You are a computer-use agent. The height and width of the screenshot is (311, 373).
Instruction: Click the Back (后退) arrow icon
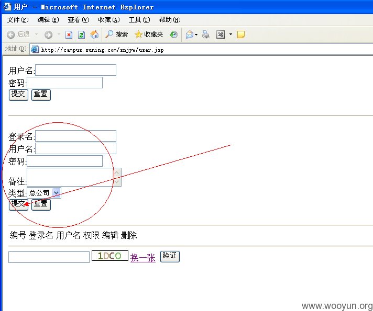click(x=10, y=34)
